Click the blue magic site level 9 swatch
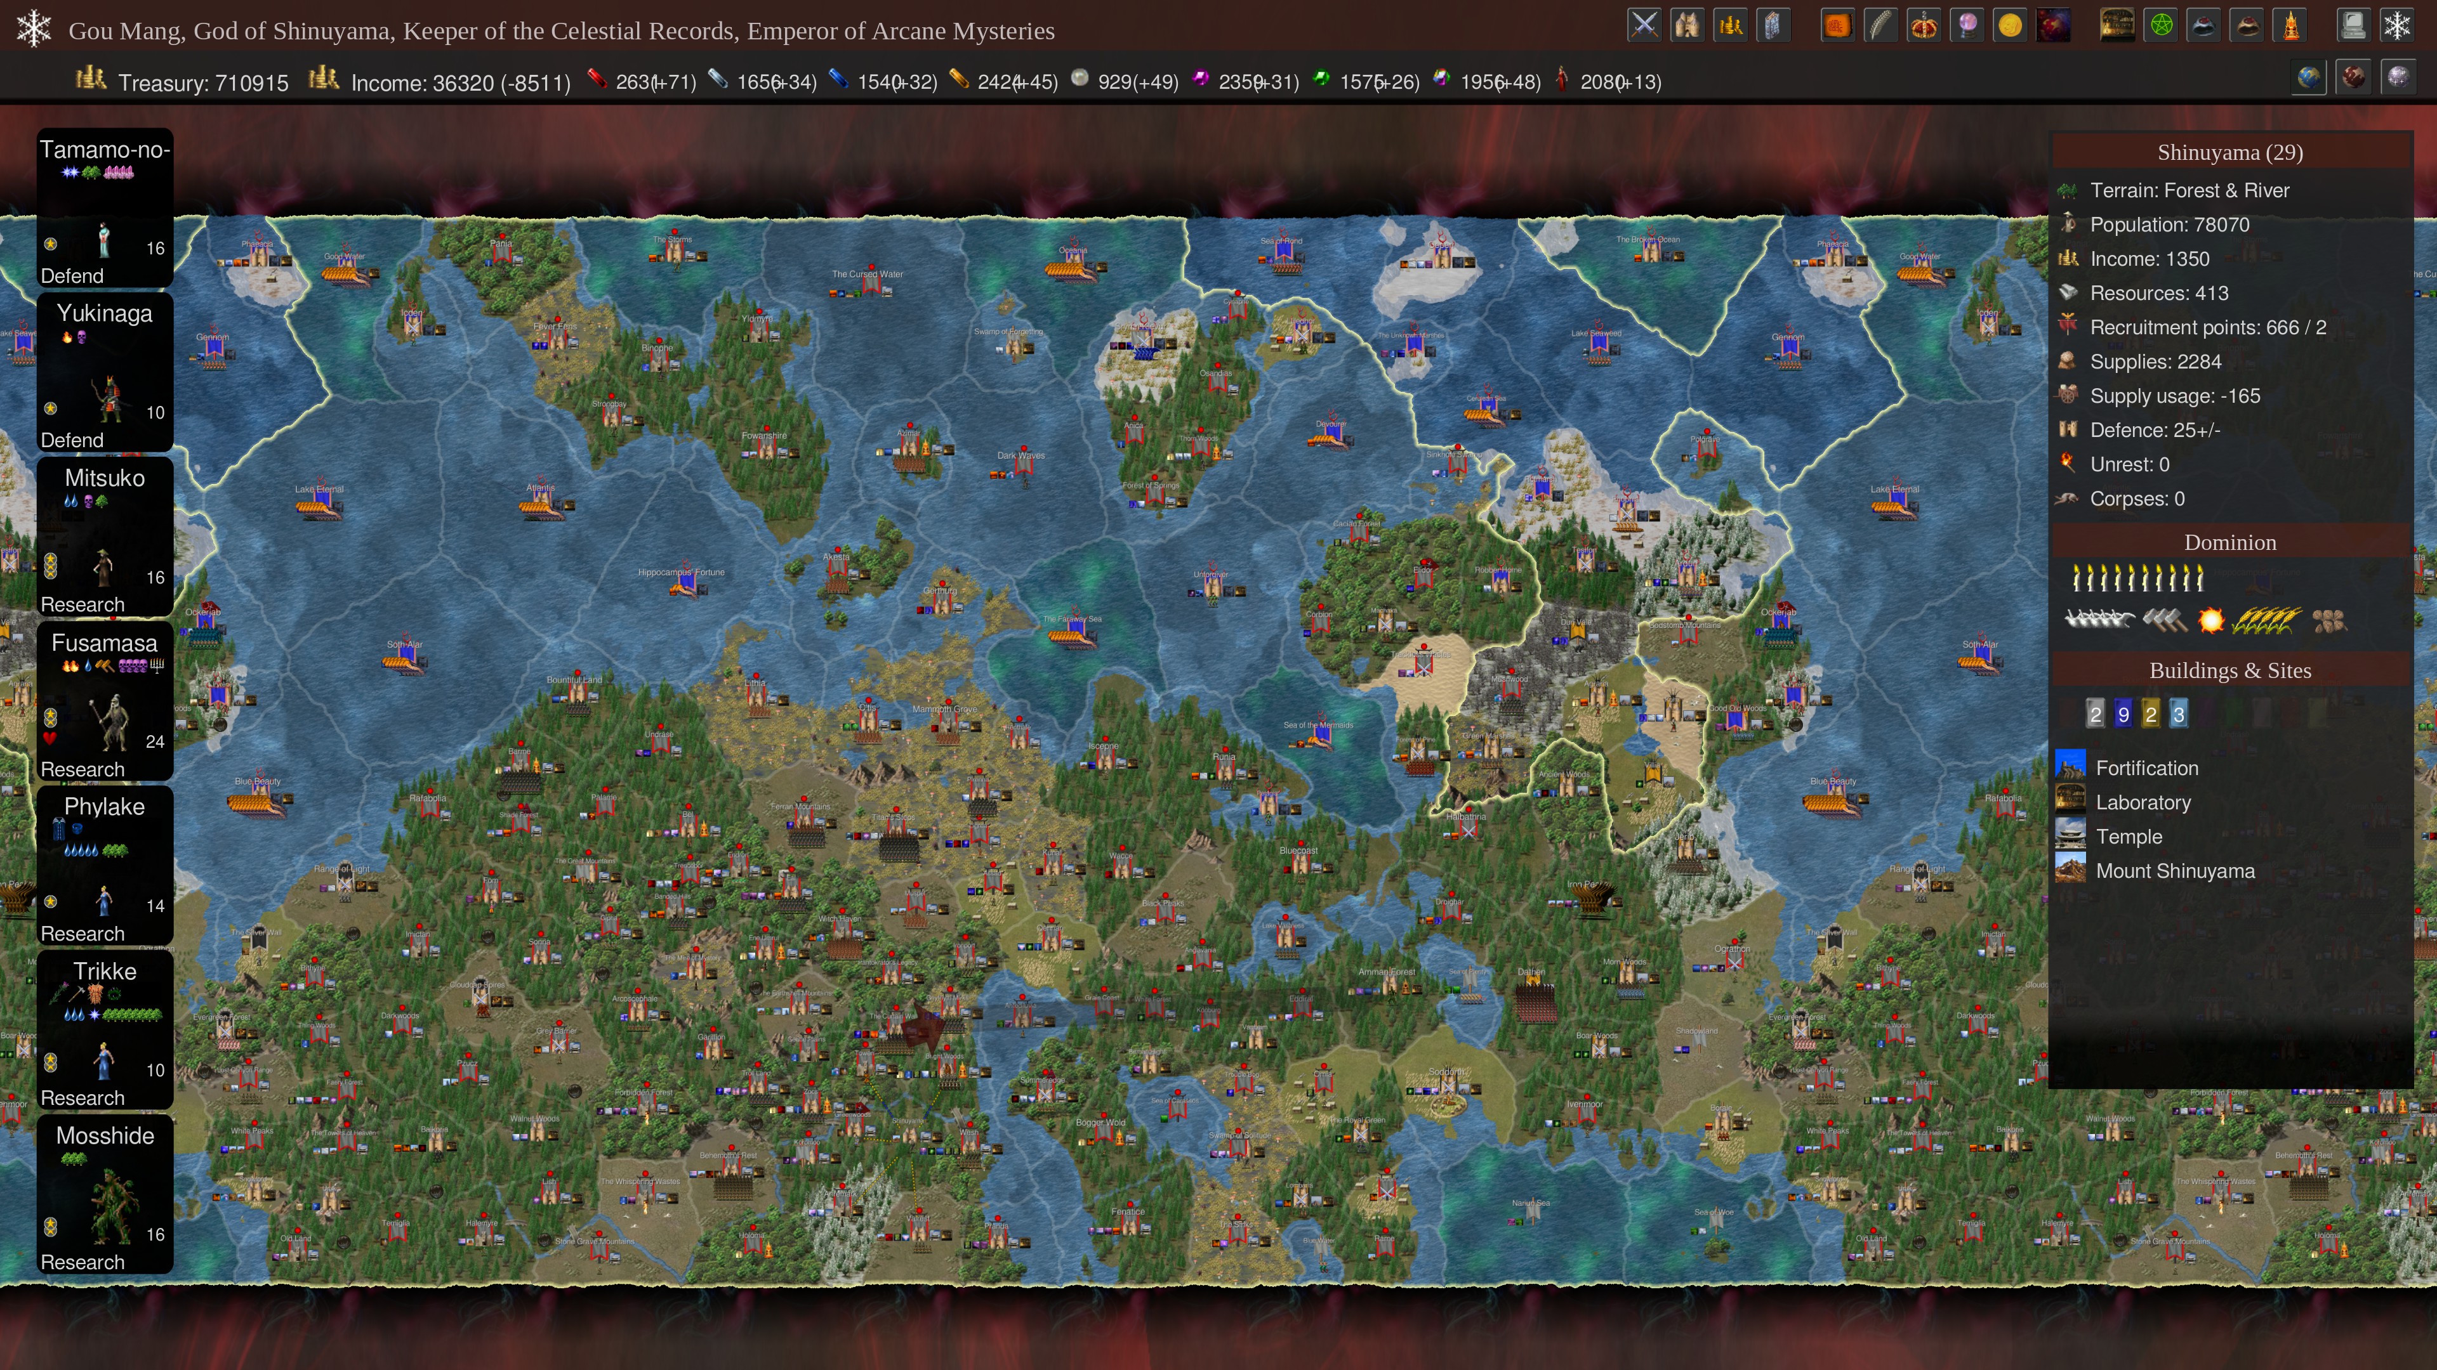The height and width of the screenshot is (1370, 2437). (x=2123, y=714)
